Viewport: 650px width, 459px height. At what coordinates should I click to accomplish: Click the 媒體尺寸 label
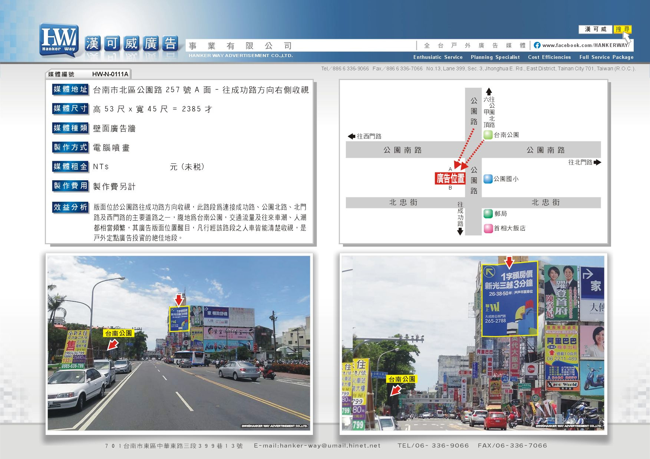pyautogui.click(x=70, y=108)
